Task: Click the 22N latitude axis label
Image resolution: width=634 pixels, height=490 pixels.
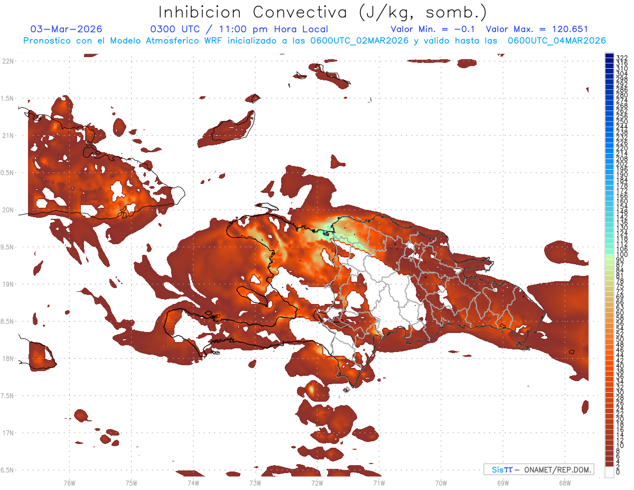Action: tap(8, 61)
